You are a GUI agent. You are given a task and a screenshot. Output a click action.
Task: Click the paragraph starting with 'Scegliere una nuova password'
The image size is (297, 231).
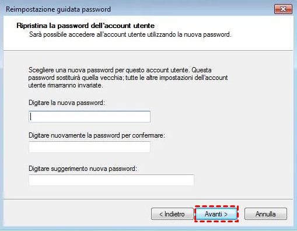[x=128, y=78]
